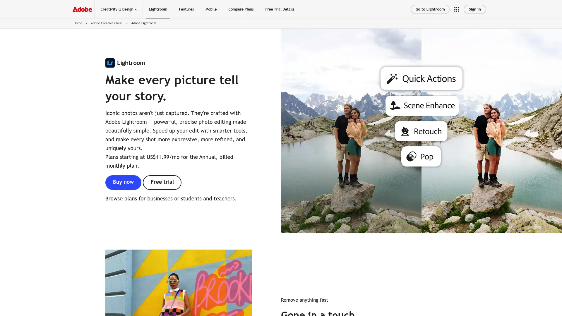Click the Quick Actions card
Image resolution: width=562 pixels, height=316 pixels.
[x=421, y=78]
